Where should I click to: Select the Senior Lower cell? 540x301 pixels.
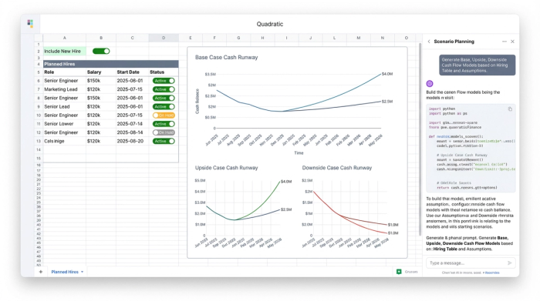[64, 124]
